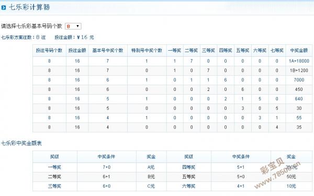Open the 基本号码个数 dropdown showing 8

point(73,26)
